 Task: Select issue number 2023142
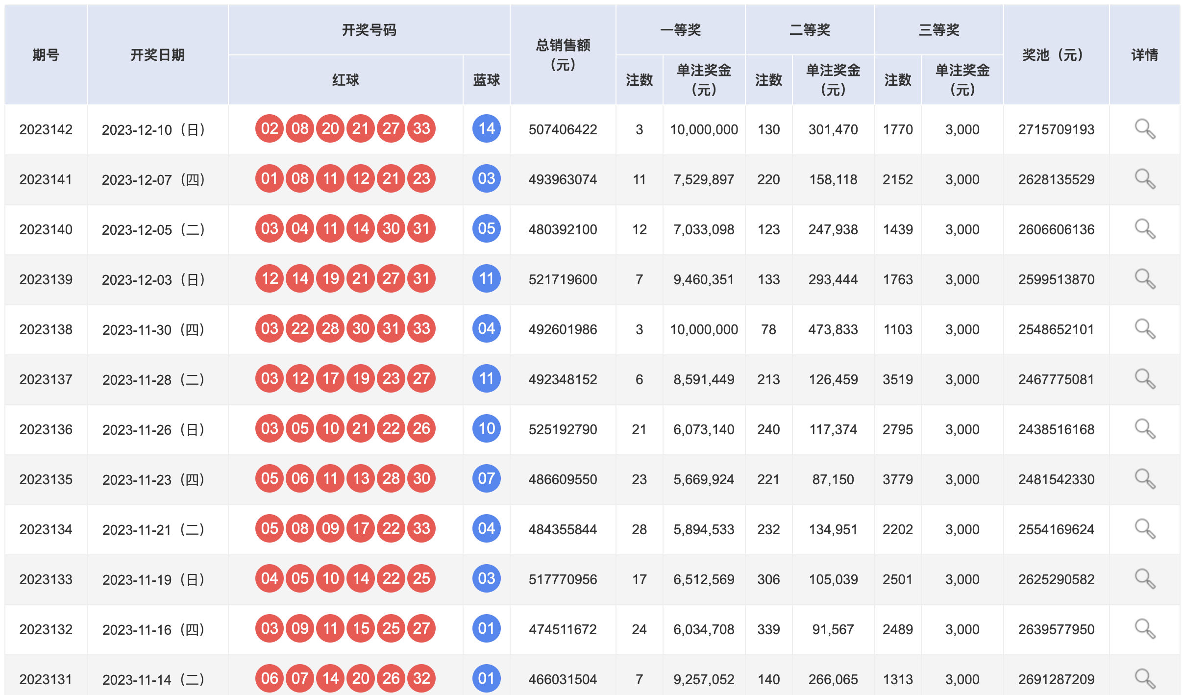(x=46, y=129)
